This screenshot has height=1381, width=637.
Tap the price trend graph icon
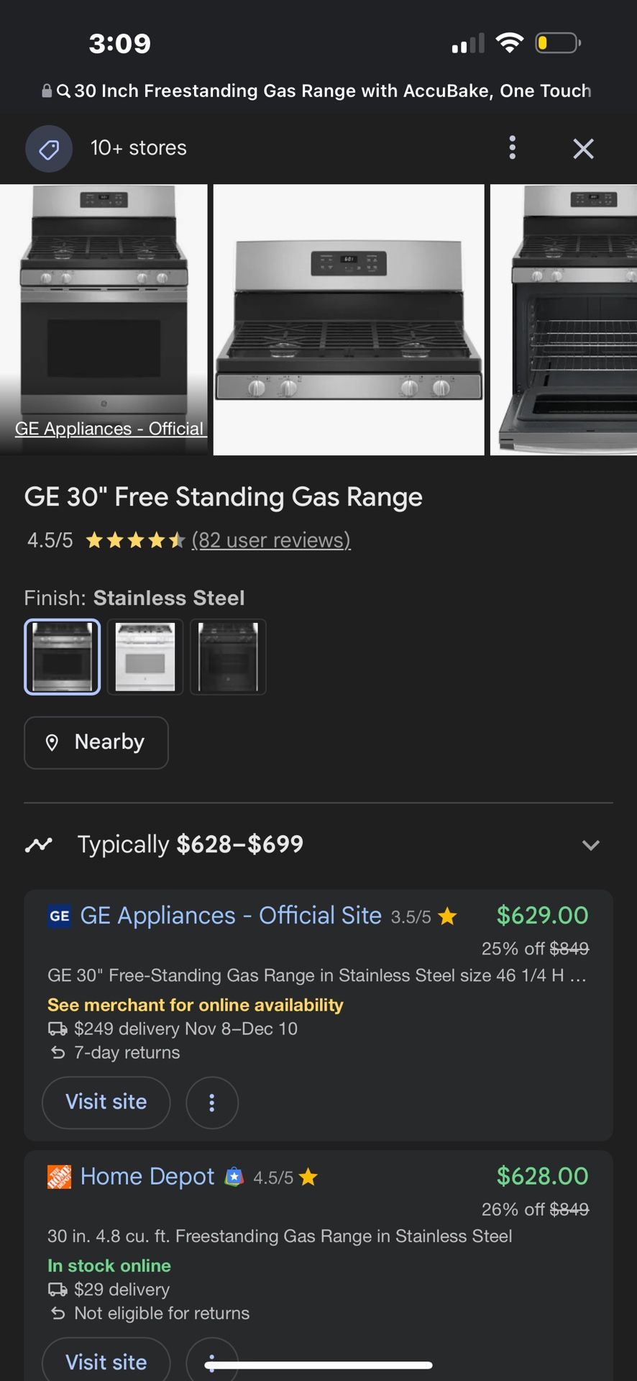39,844
